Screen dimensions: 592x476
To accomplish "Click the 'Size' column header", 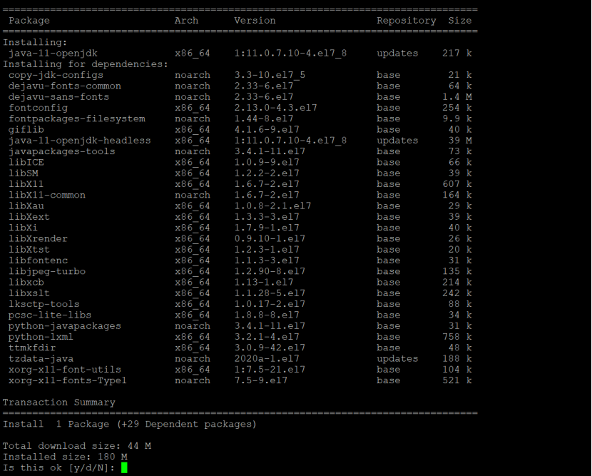I will 460,21.
